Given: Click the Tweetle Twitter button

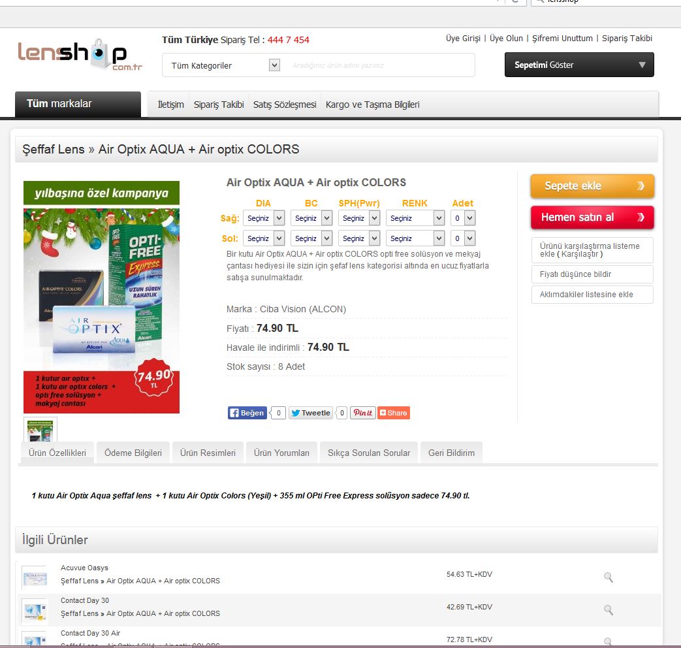Looking at the screenshot, I should tap(311, 413).
